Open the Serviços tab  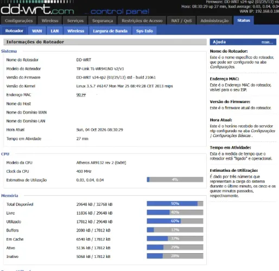pos(75,21)
